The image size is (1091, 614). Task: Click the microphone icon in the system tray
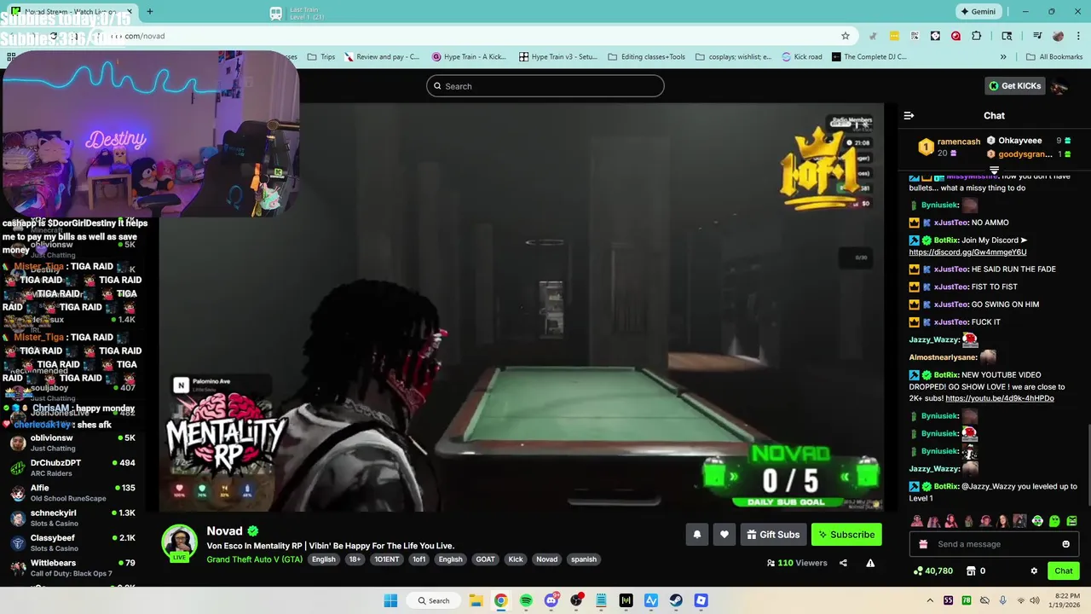(x=1002, y=600)
